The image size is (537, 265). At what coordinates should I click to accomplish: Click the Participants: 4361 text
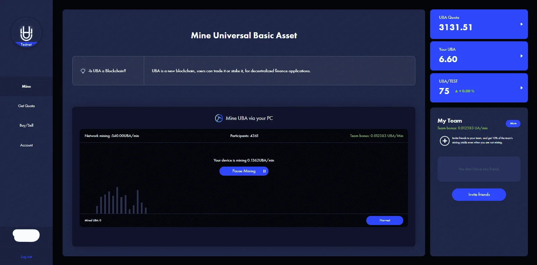[244, 136]
